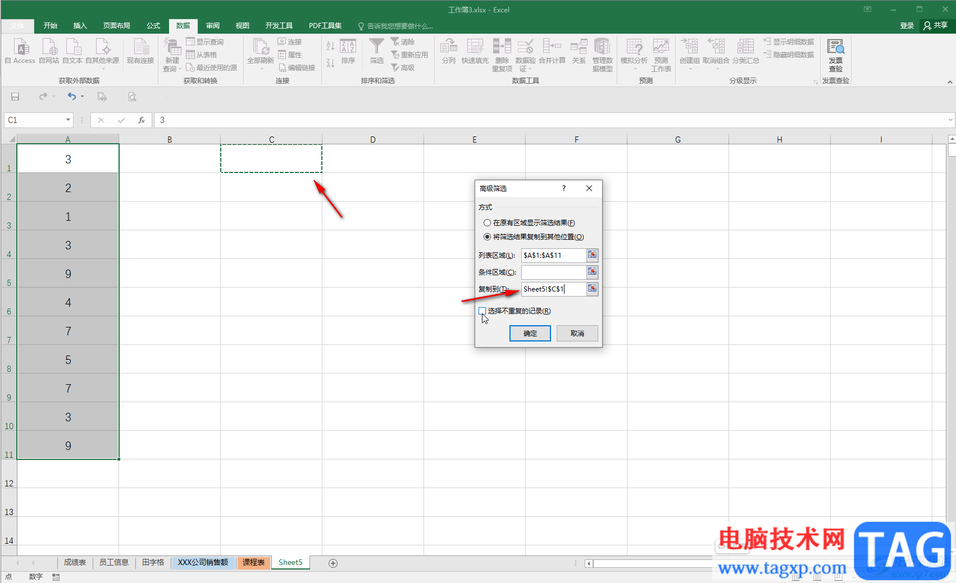This screenshot has height=583, width=956.
Task: Open existing connections (现有连接)
Action: 140,51
